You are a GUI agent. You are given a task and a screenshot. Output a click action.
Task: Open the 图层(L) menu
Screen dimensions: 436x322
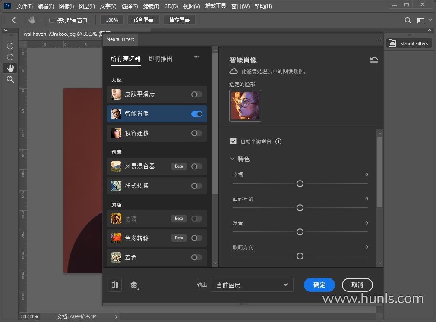[87, 6]
